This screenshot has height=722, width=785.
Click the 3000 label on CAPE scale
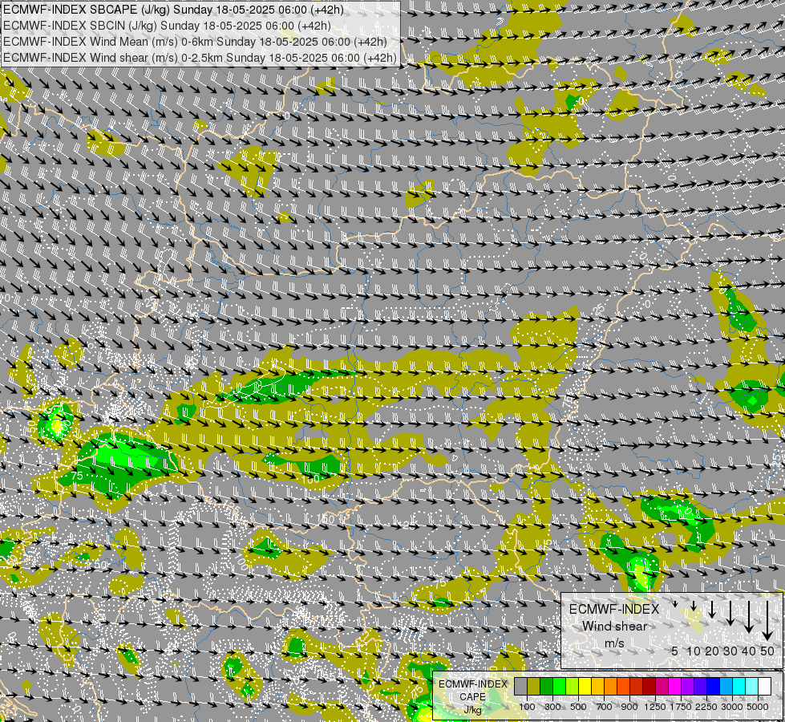coord(732,707)
